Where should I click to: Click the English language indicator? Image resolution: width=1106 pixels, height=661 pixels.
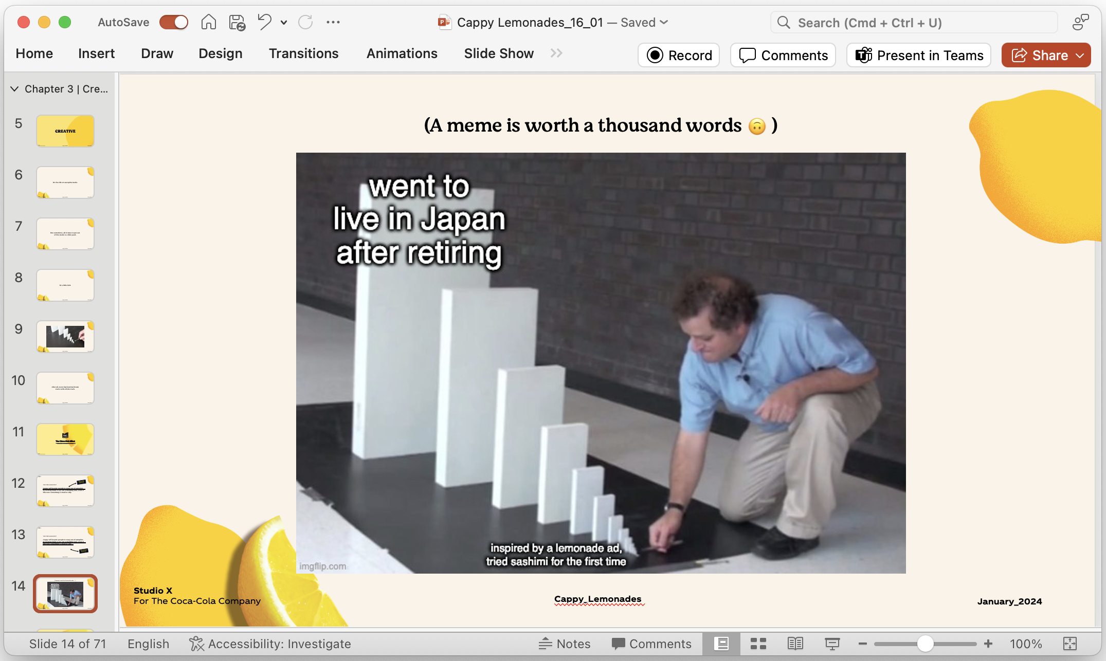click(148, 644)
